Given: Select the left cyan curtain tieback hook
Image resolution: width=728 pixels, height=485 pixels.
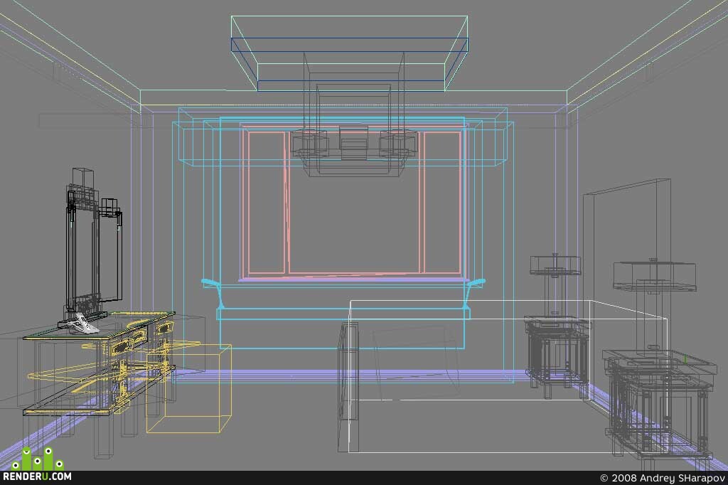Looking at the screenshot, I should (213, 292).
